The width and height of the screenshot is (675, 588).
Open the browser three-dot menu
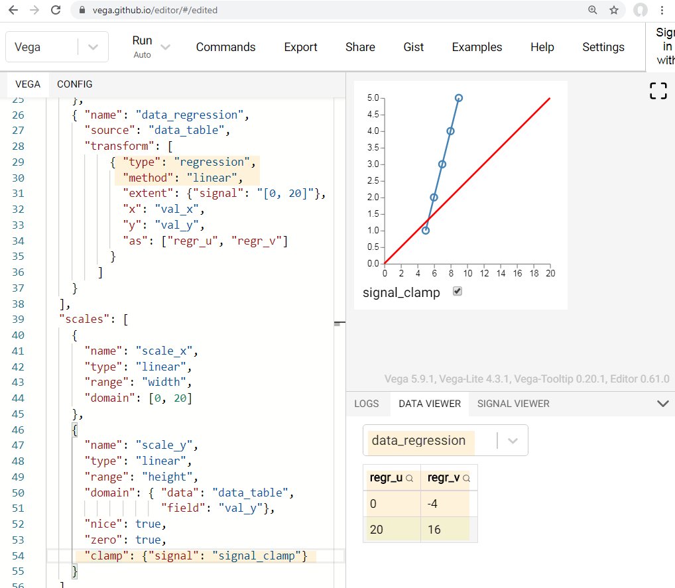[662, 10]
